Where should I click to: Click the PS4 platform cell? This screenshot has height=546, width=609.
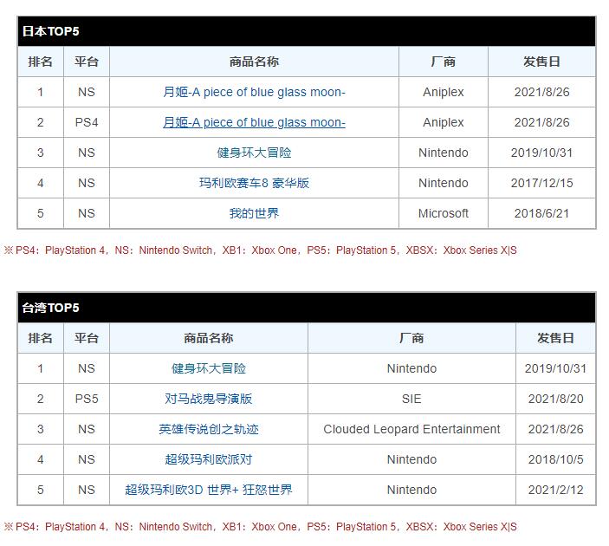tap(87, 122)
